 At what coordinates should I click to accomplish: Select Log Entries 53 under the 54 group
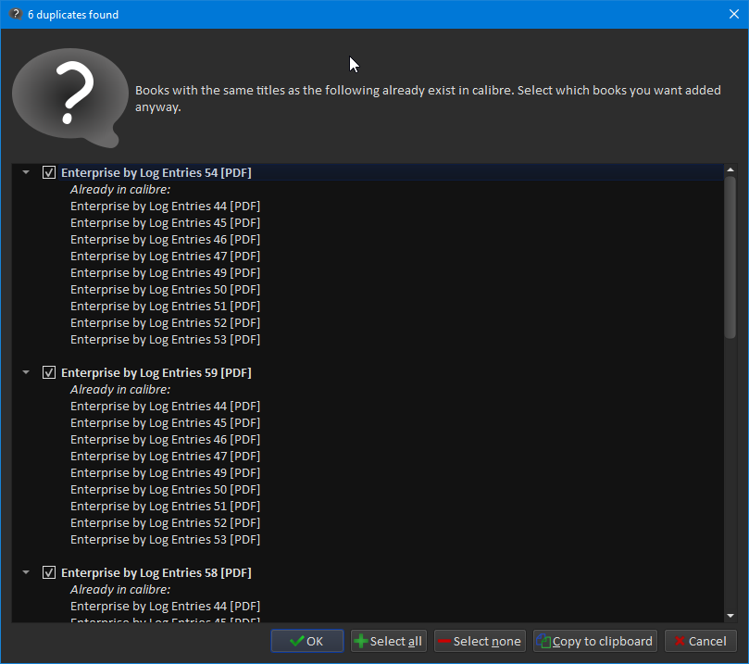tap(166, 340)
